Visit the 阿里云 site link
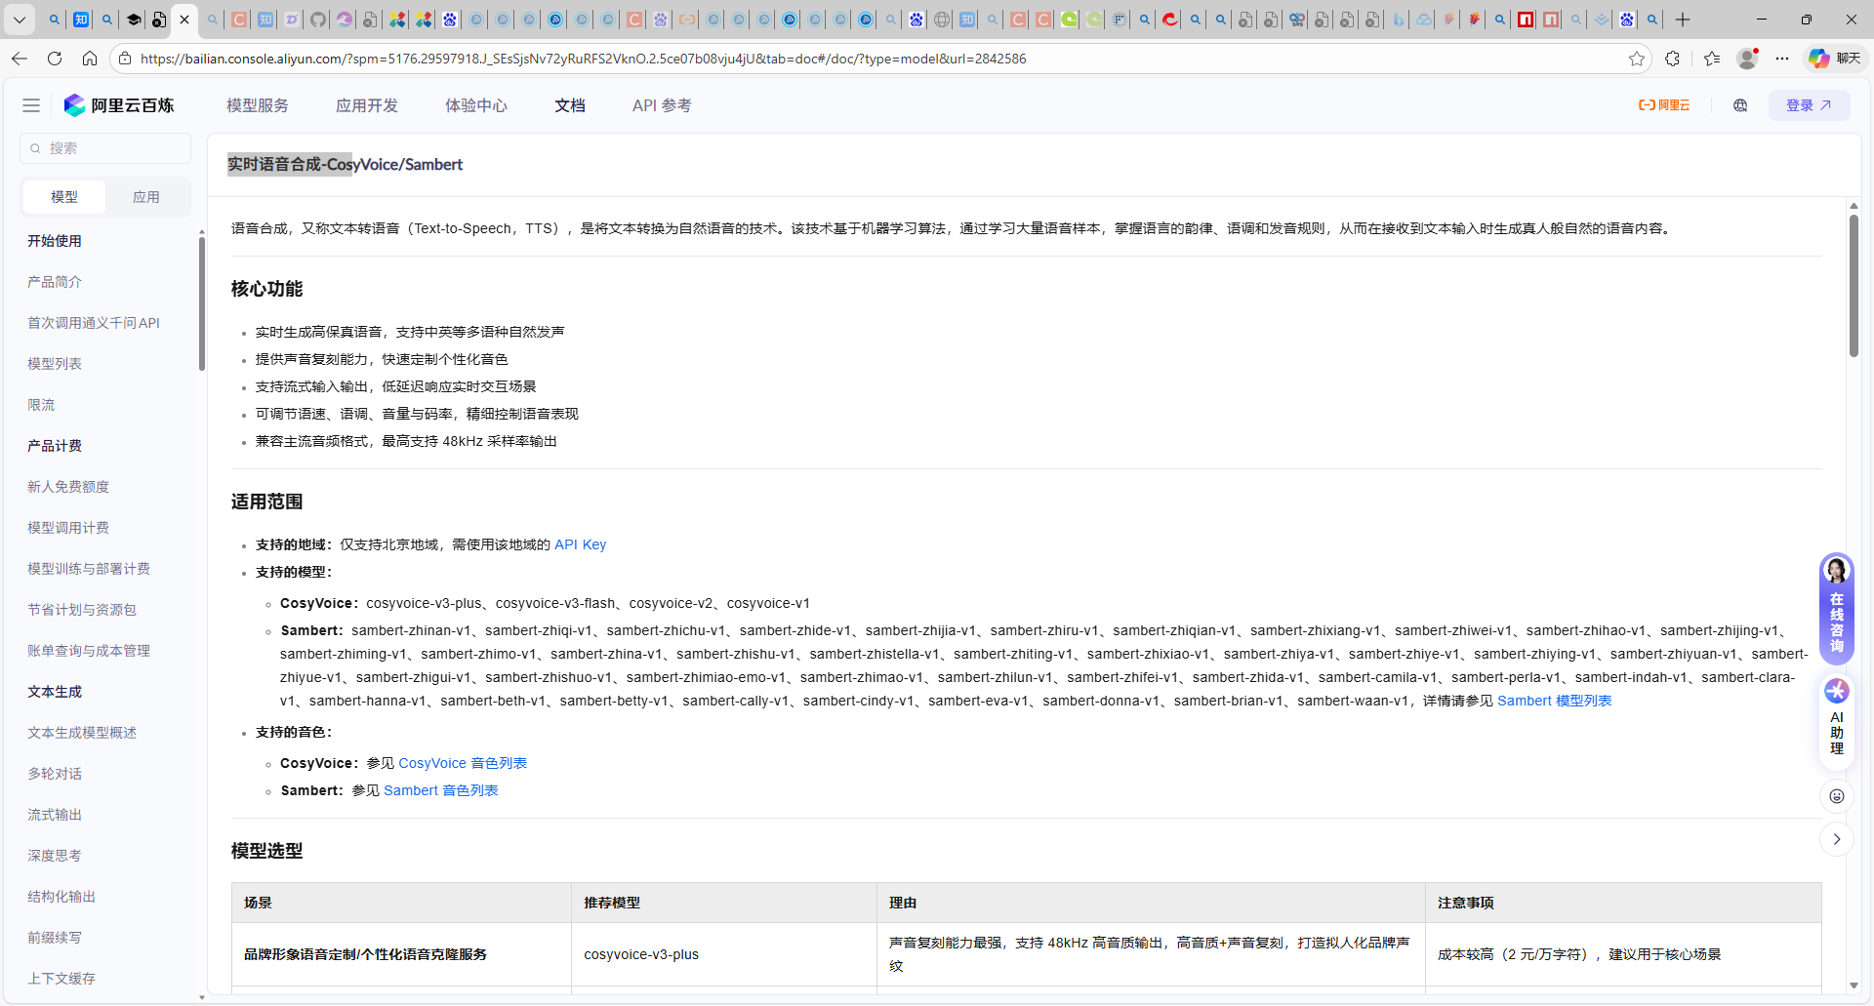 click(1664, 105)
